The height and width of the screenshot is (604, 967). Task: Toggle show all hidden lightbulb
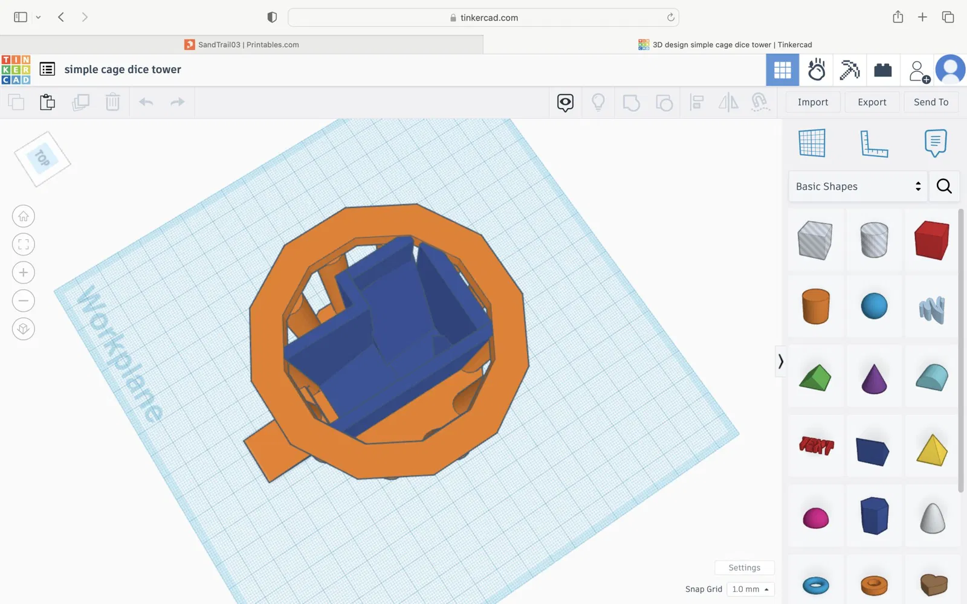[x=598, y=102]
